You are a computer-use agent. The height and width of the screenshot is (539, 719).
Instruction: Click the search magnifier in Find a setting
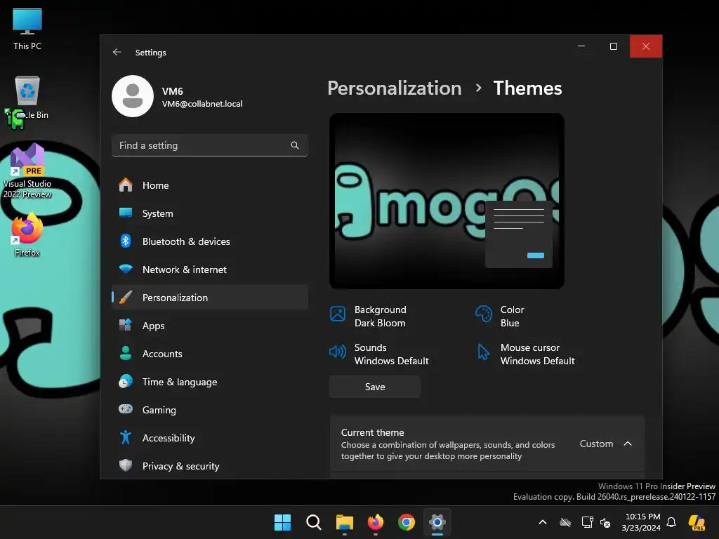[x=295, y=145]
